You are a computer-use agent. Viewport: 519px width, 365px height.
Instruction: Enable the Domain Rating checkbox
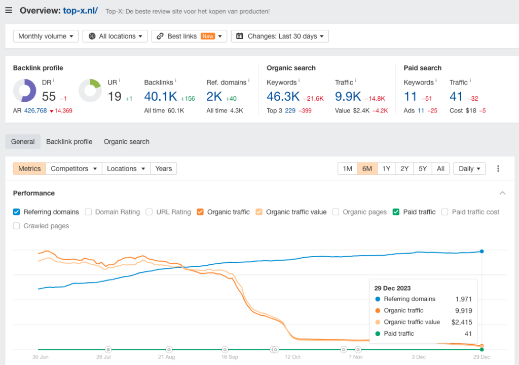coord(89,212)
